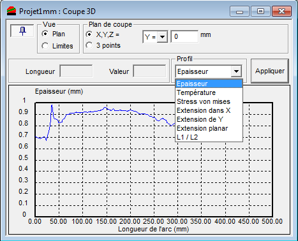Click the Projet1mm application title icon
The height and width of the screenshot is (241, 298).
pos(11,11)
